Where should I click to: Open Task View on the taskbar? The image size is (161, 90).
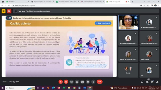(x=38, y=88)
